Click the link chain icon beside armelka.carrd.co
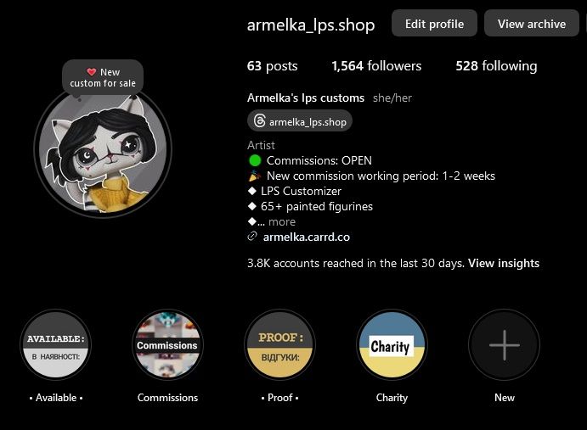The width and height of the screenshot is (587, 430). pyautogui.click(x=252, y=237)
